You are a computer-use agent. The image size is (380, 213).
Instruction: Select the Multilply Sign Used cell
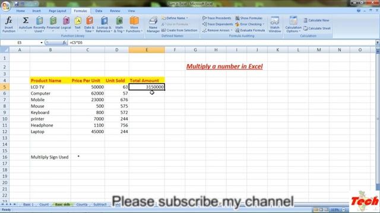[50, 157]
